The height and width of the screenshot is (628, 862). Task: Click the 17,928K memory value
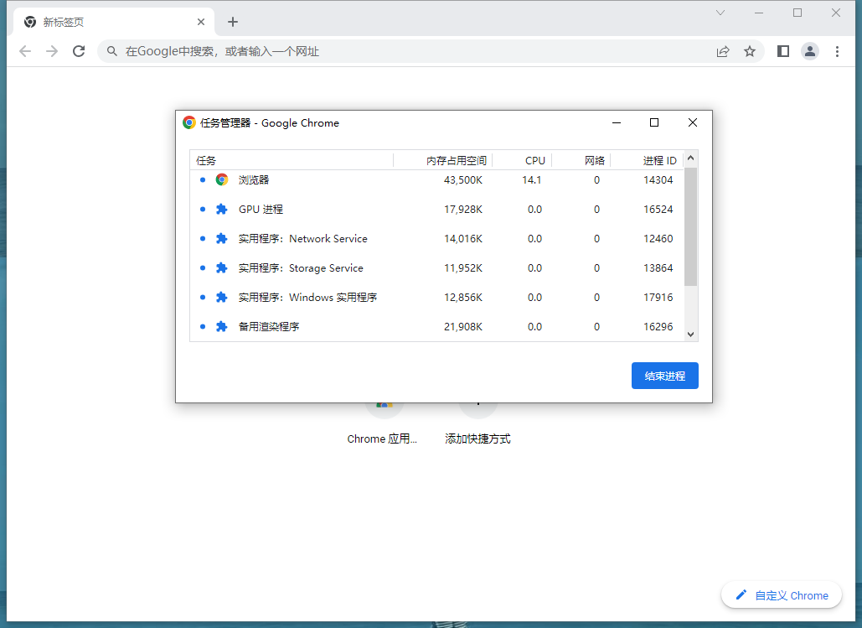(463, 209)
